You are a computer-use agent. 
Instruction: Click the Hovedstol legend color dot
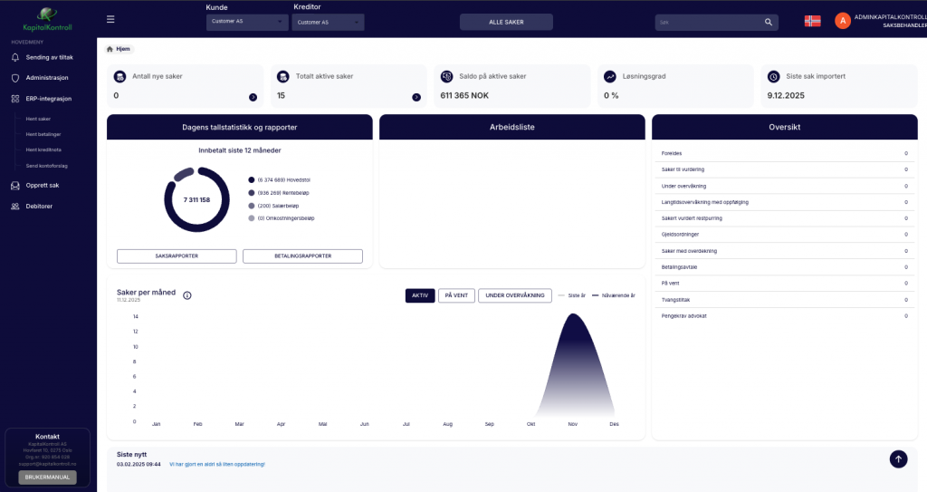coord(252,179)
